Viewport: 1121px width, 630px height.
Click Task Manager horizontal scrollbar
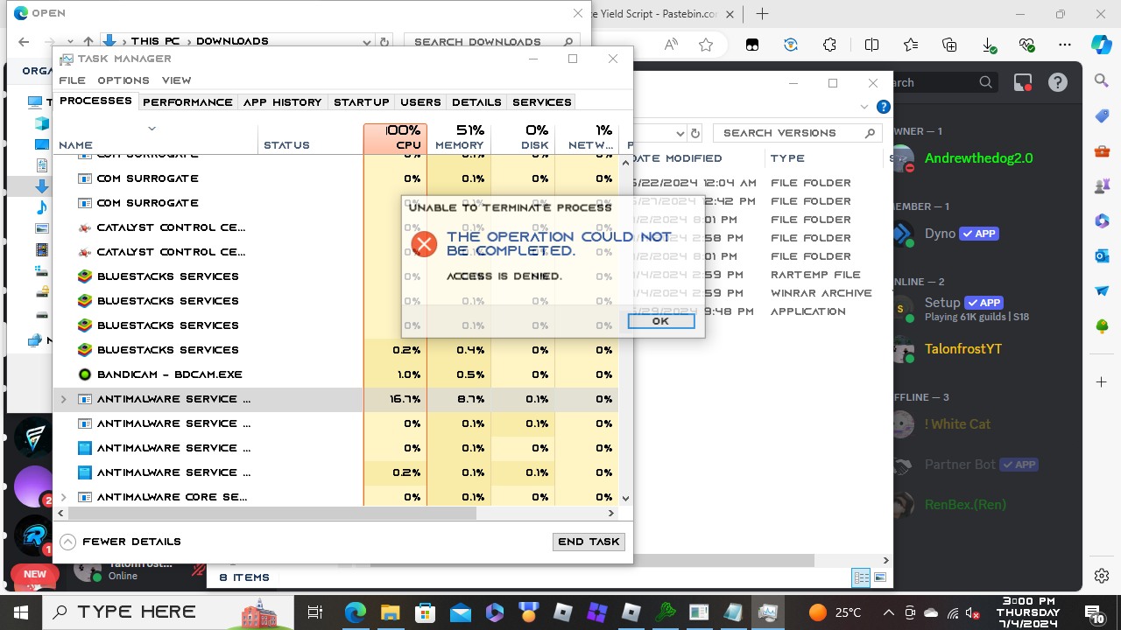tap(337, 513)
